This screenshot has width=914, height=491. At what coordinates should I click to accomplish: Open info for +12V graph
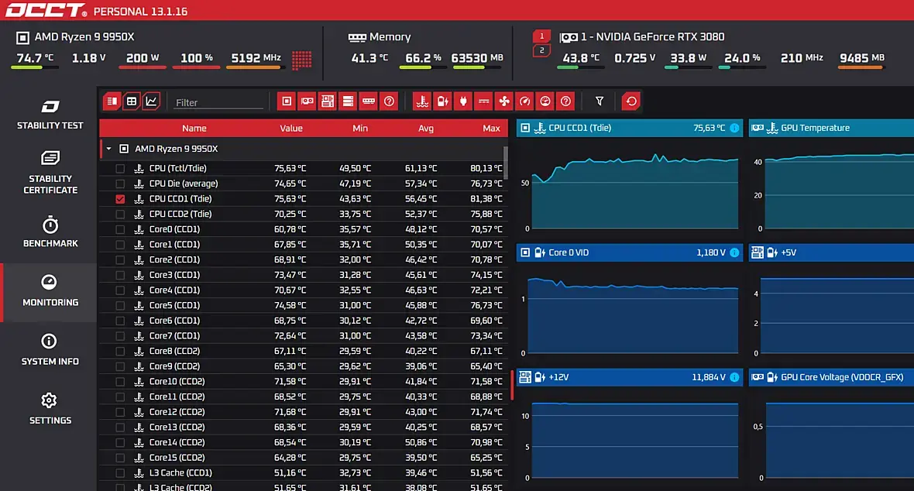point(734,377)
